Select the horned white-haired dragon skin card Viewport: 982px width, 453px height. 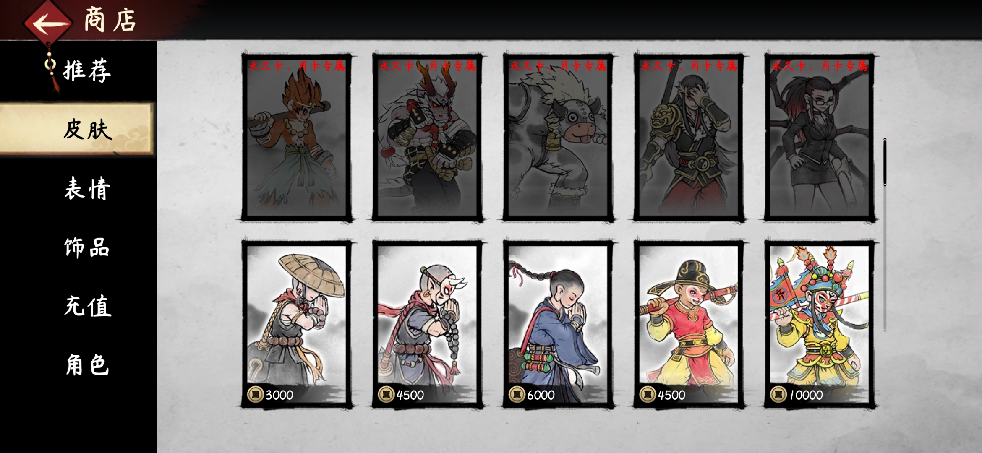point(427,137)
